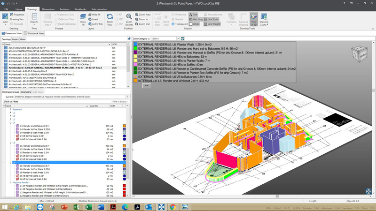
Task: Switch to the Workbooks ribbon tab
Action: click(80, 9)
